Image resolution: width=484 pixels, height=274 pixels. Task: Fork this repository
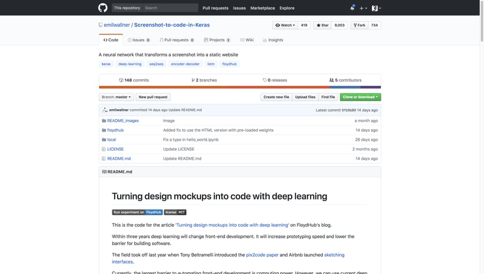point(360,25)
